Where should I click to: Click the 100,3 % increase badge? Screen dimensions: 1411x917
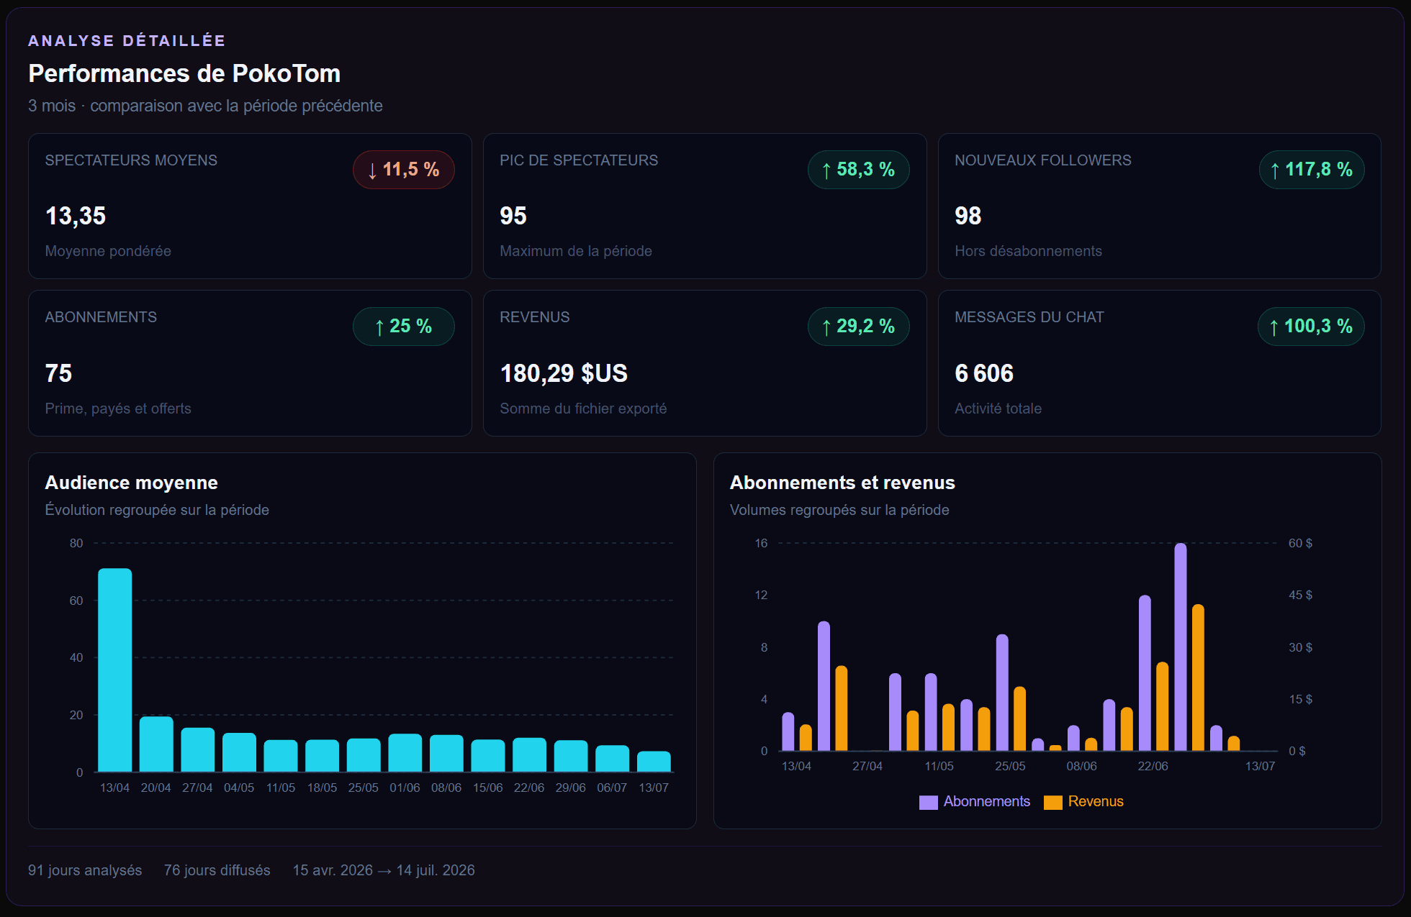1311,327
